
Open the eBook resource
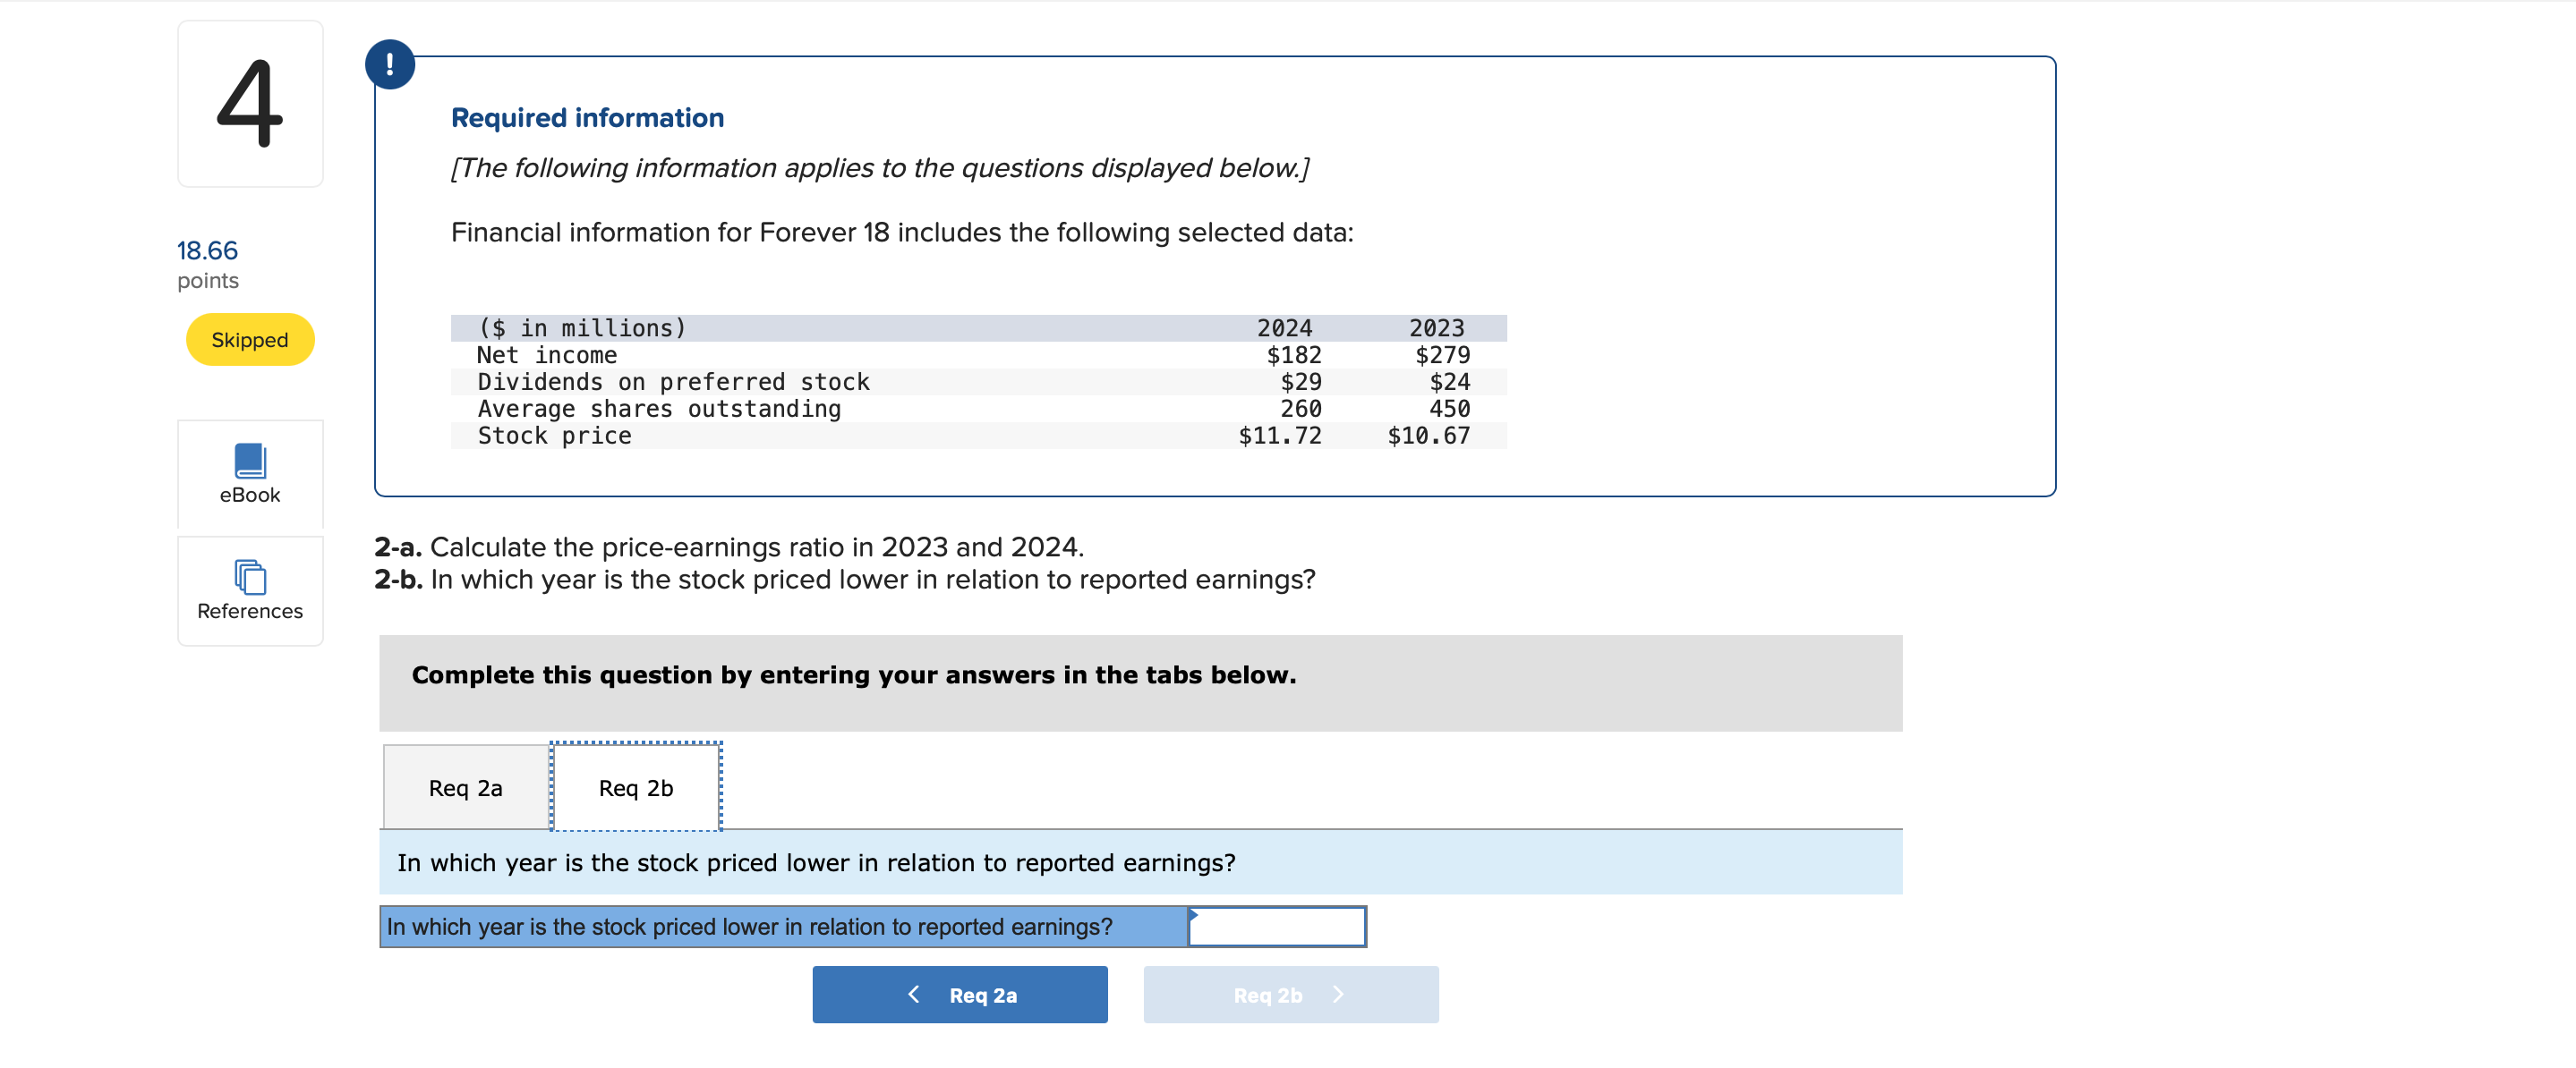tap(249, 475)
